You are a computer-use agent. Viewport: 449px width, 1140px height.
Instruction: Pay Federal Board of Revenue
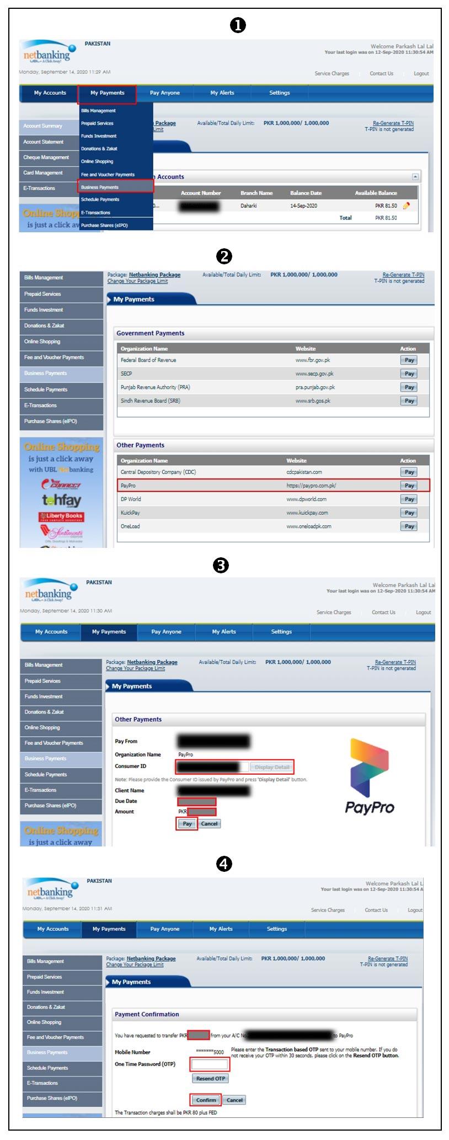tap(409, 360)
